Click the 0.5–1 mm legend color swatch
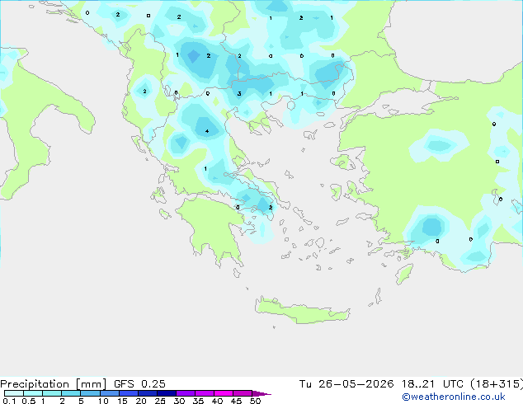523x404 pixels. click(33, 393)
